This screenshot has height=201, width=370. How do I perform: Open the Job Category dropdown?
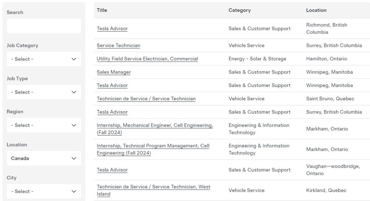click(44, 59)
